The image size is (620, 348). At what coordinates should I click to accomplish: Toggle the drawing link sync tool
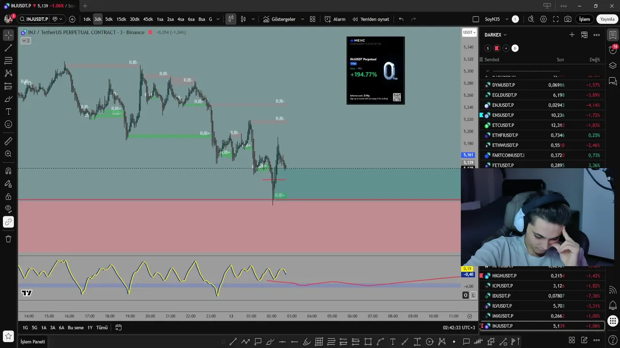point(8,222)
